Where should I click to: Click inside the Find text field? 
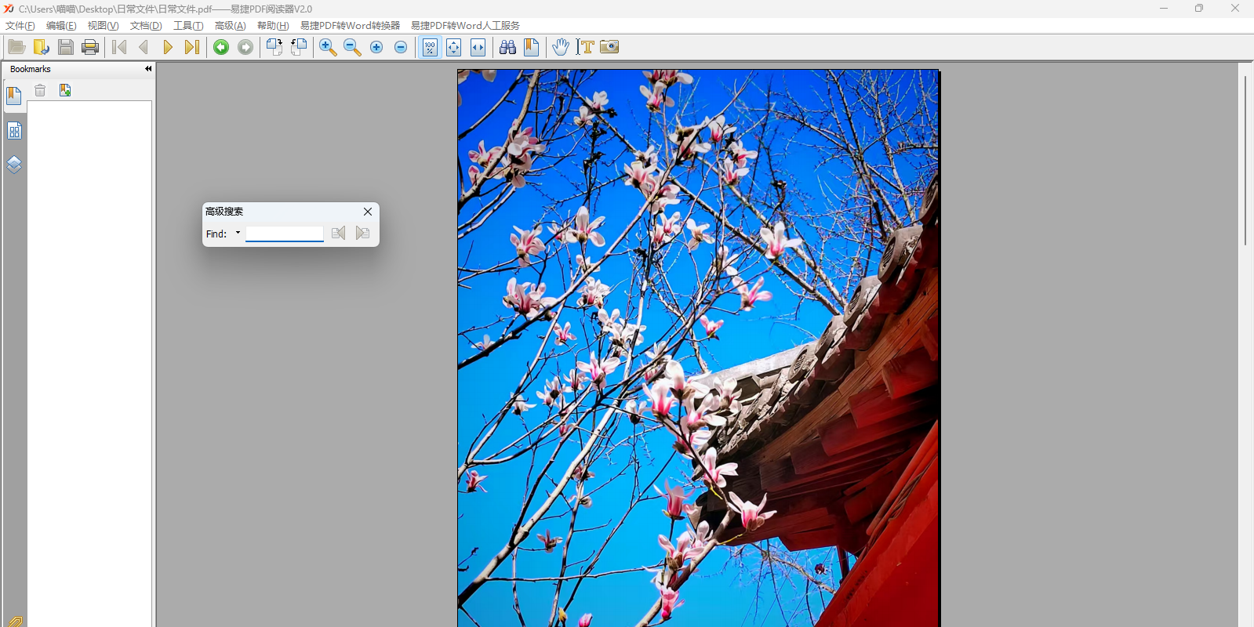tap(284, 234)
